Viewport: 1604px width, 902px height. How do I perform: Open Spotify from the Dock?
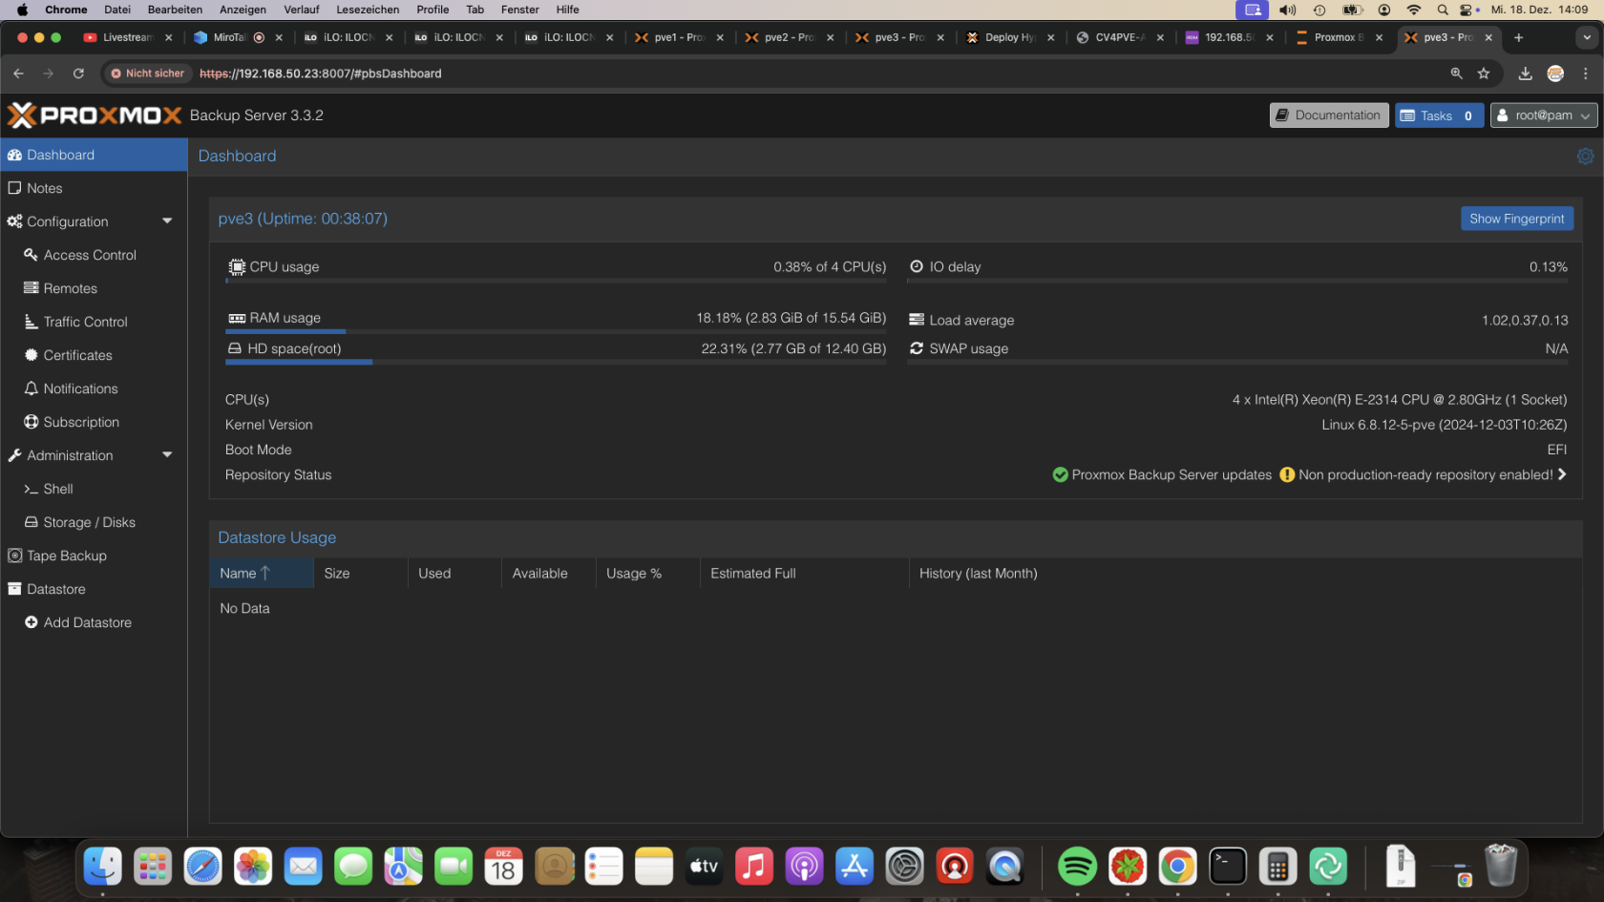pos(1077,867)
